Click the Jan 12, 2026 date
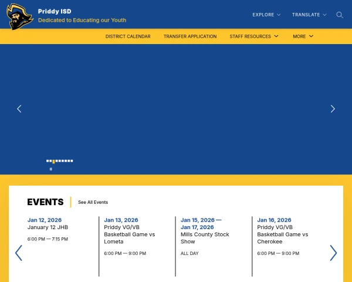The height and width of the screenshot is (282, 352). pyautogui.click(x=45, y=220)
